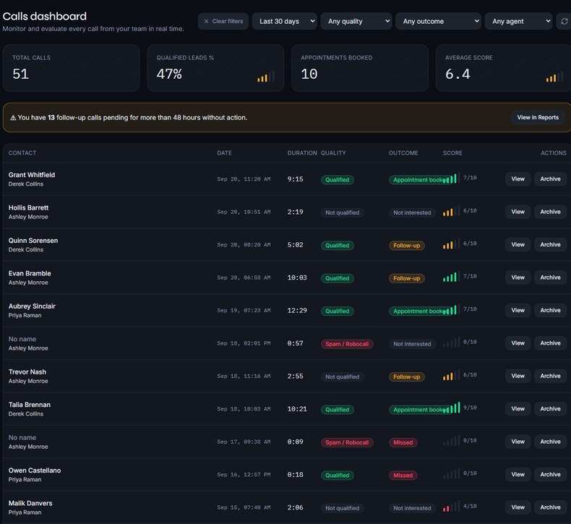
Task: View the Talia Brennan call
Action: tap(518, 409)
